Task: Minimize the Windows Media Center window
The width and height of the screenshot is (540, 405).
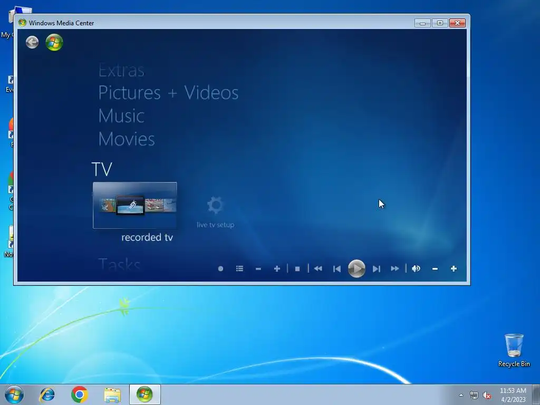Action: pos(422,23)
